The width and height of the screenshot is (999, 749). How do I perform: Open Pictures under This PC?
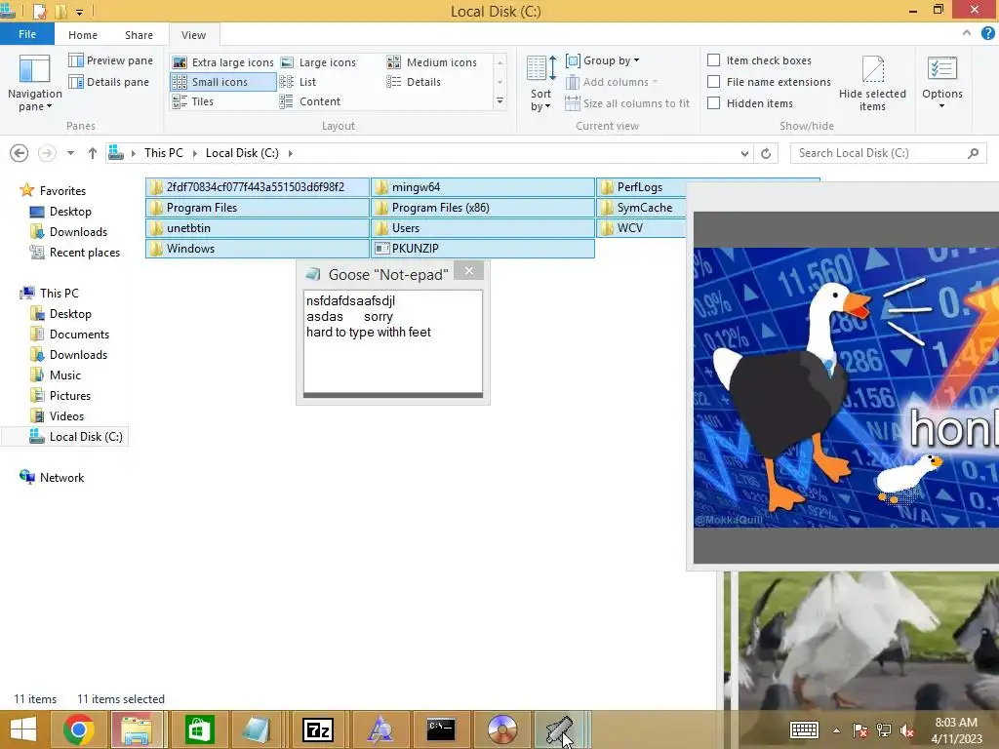61,396
